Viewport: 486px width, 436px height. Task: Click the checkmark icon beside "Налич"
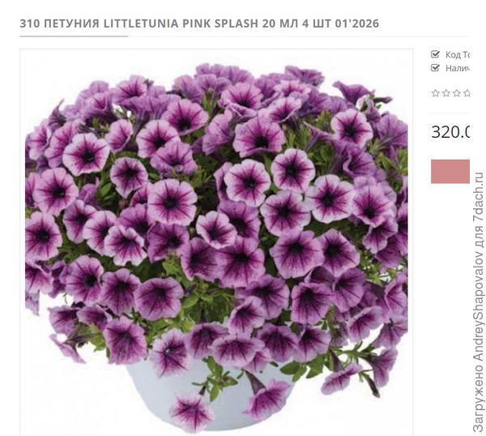point(435,68)
